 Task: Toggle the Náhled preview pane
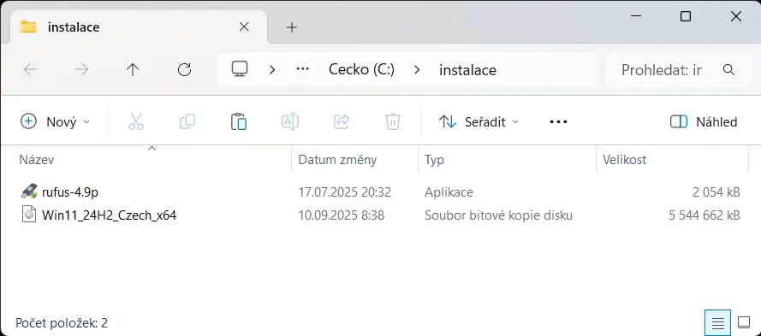[704, 121]
